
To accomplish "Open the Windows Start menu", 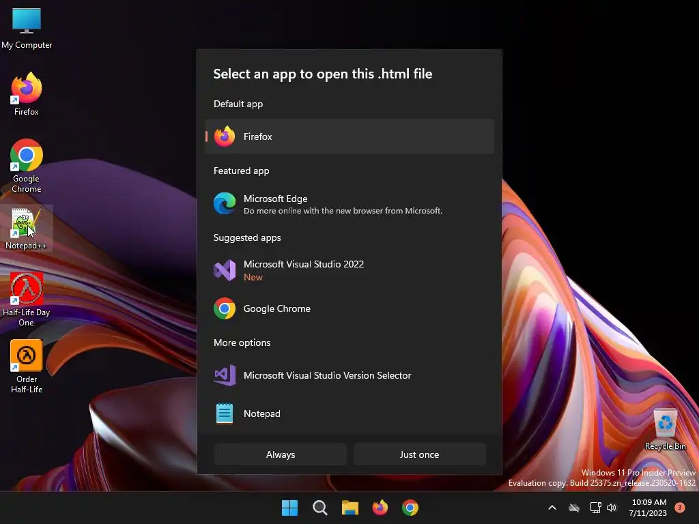I will pos(289,508).
